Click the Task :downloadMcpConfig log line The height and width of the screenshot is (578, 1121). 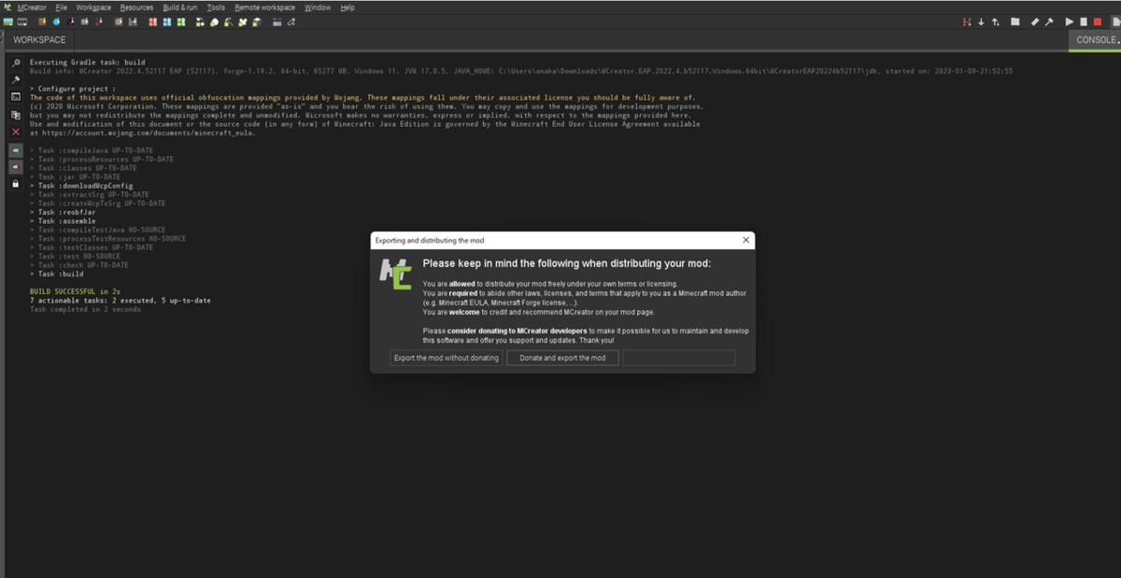pyautogui.click(x=81, y=186)
